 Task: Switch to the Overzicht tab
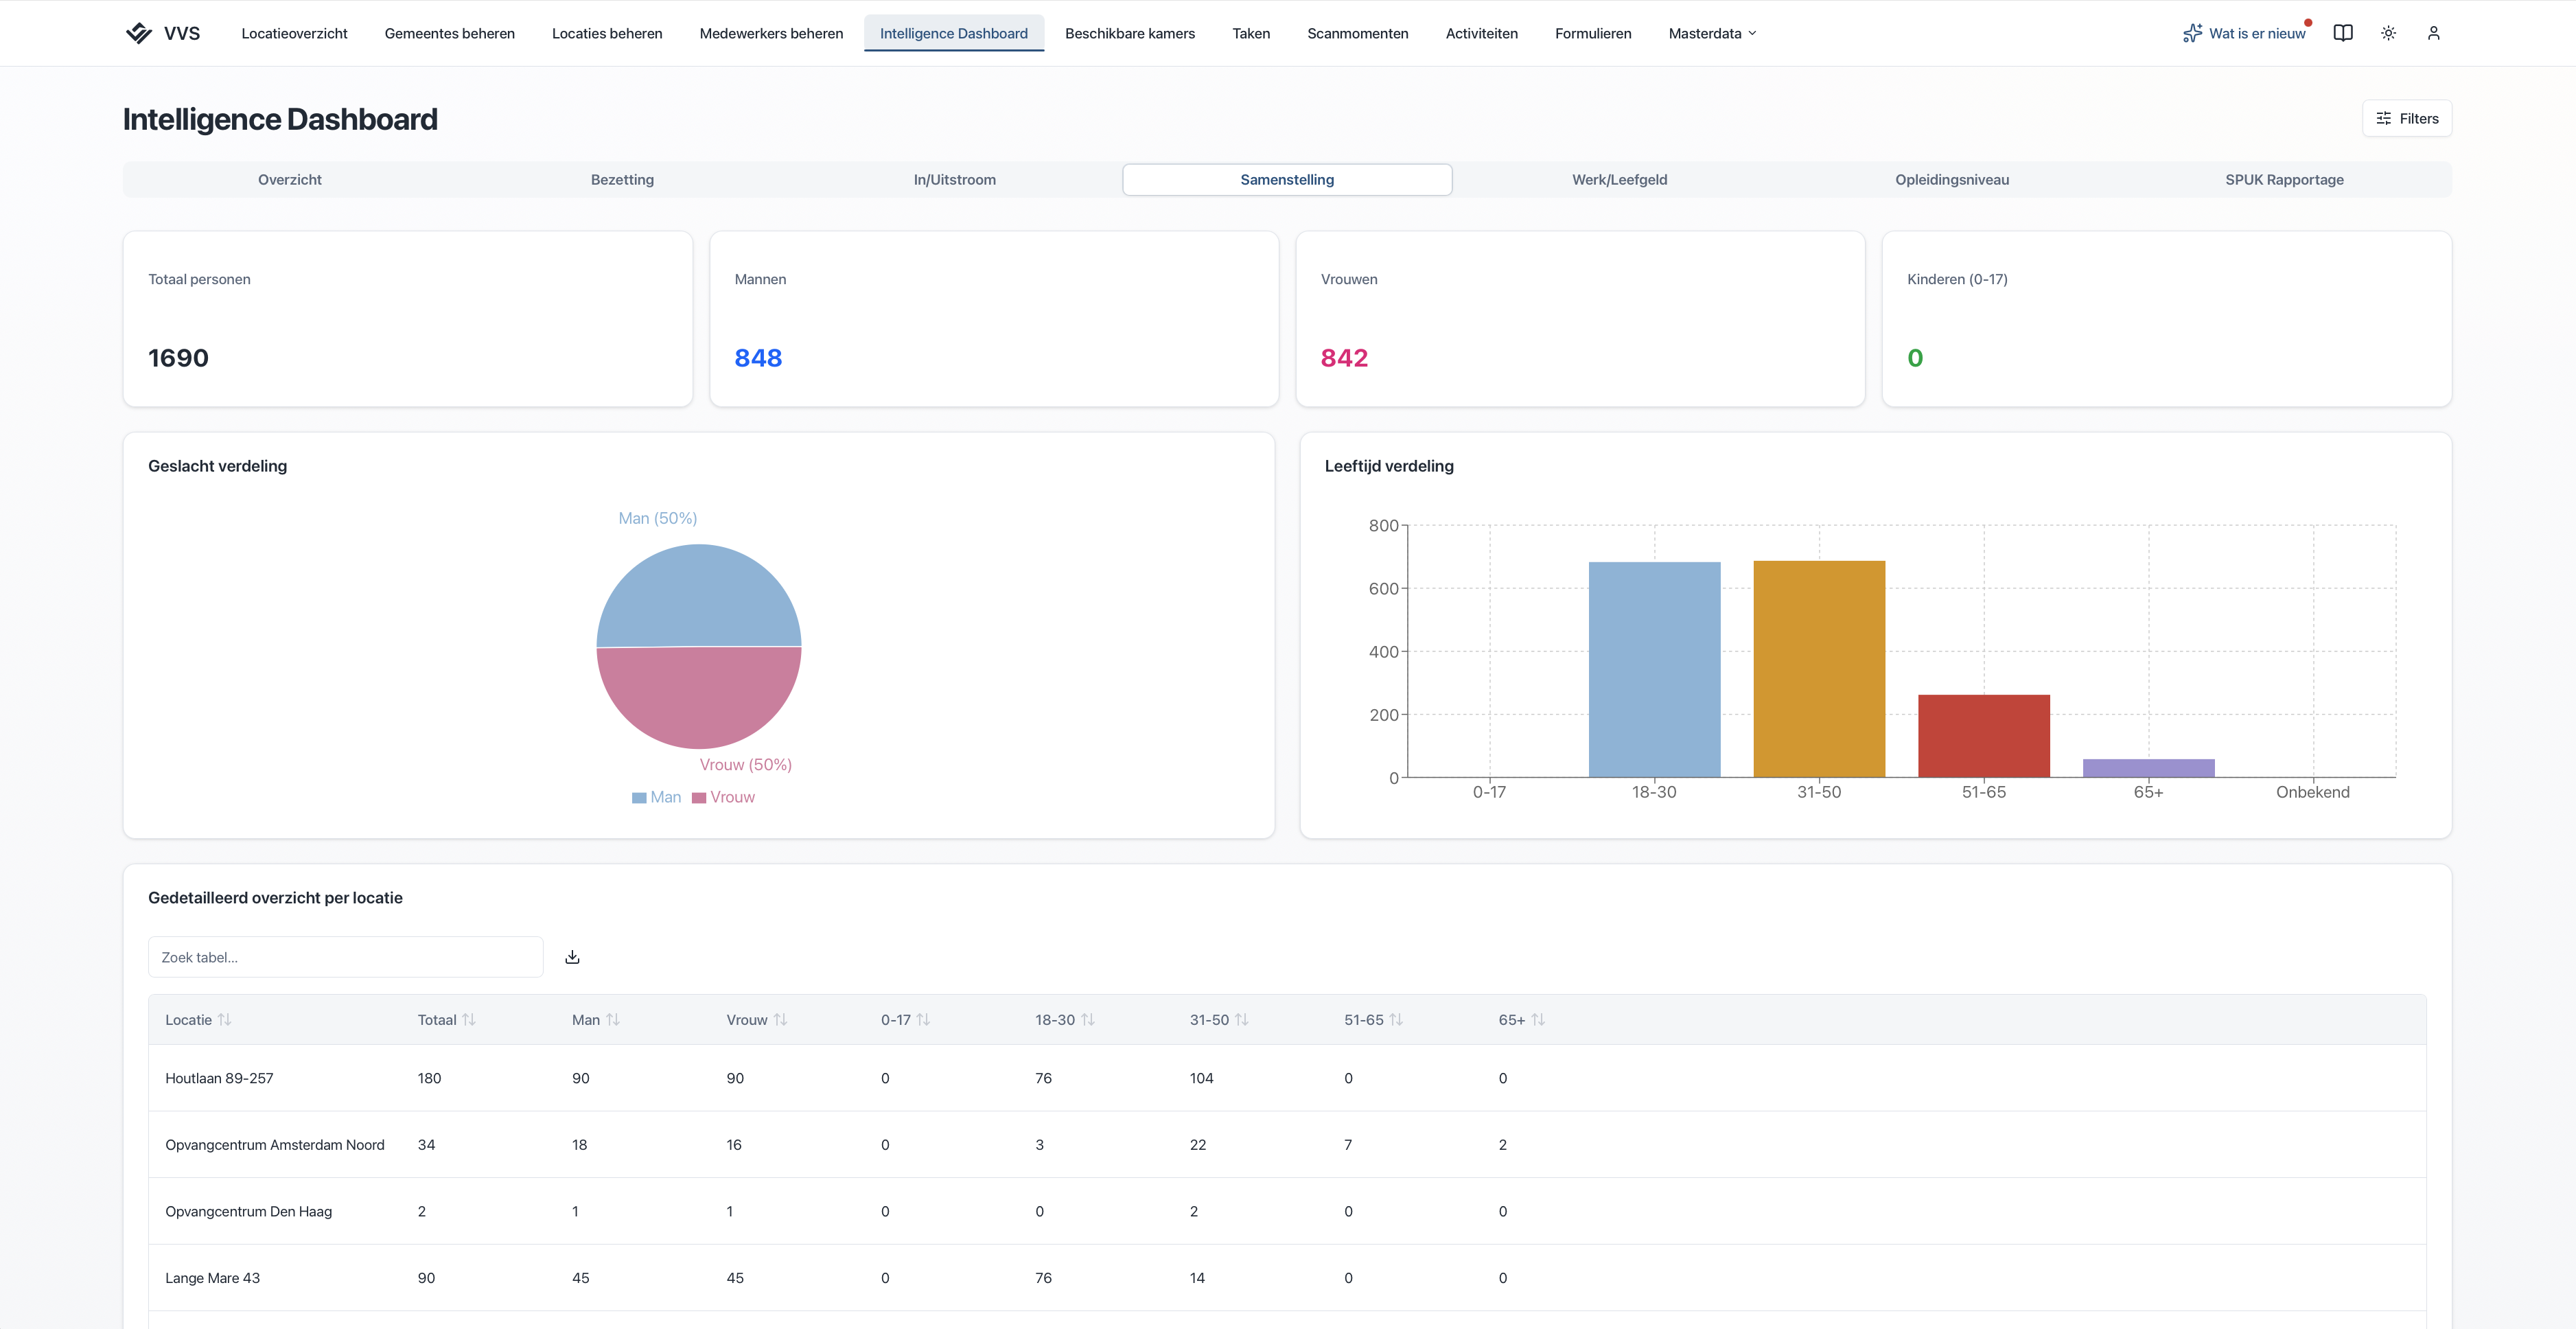click(290, 180)
